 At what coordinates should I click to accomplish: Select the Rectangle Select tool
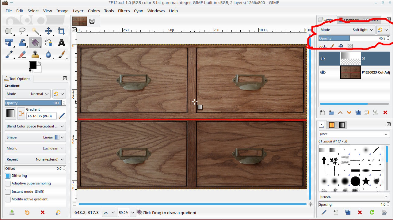click(9, 31)
